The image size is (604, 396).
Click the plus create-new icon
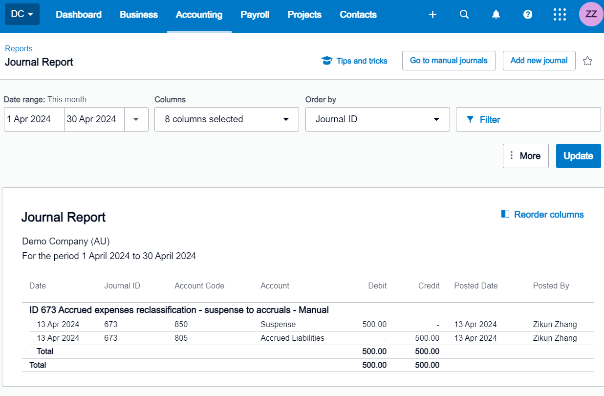point(432,15)
